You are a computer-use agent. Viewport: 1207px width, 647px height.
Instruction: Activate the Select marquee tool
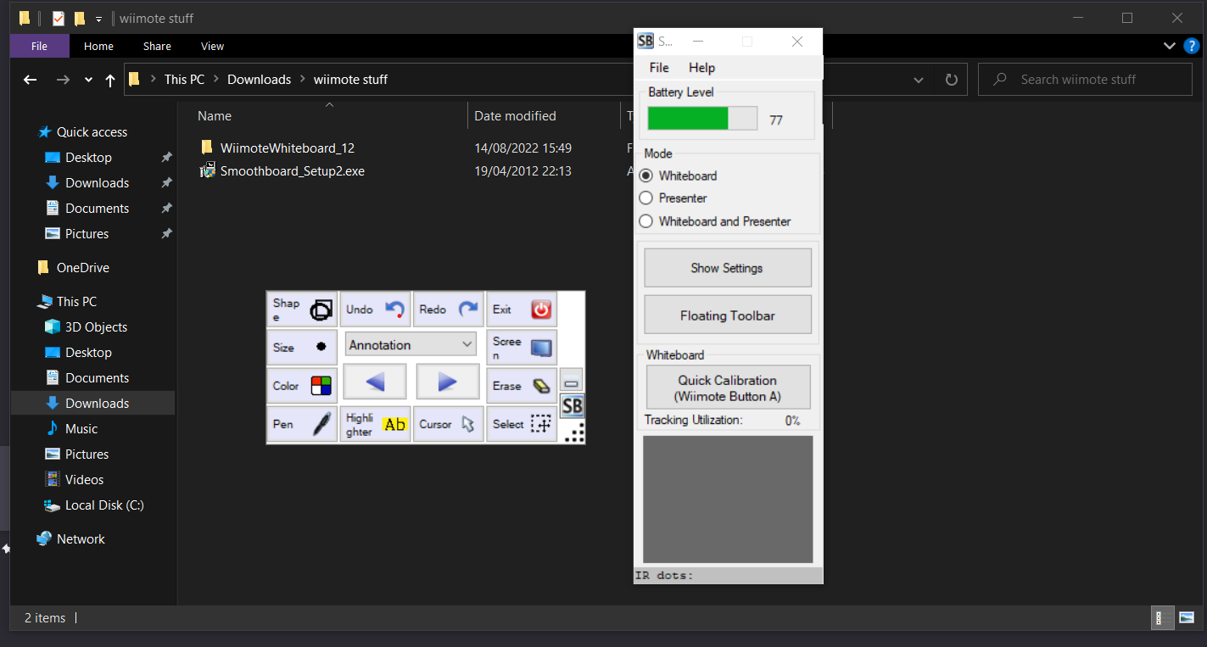522,424
